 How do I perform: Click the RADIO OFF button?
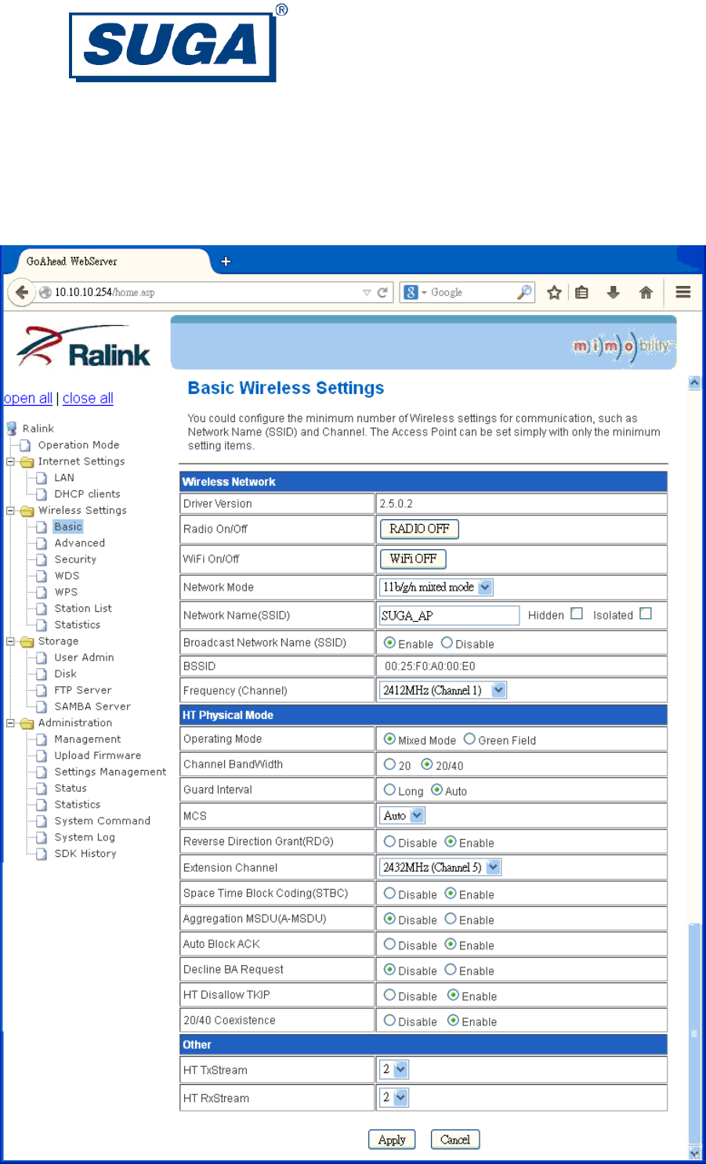point(419,529)
